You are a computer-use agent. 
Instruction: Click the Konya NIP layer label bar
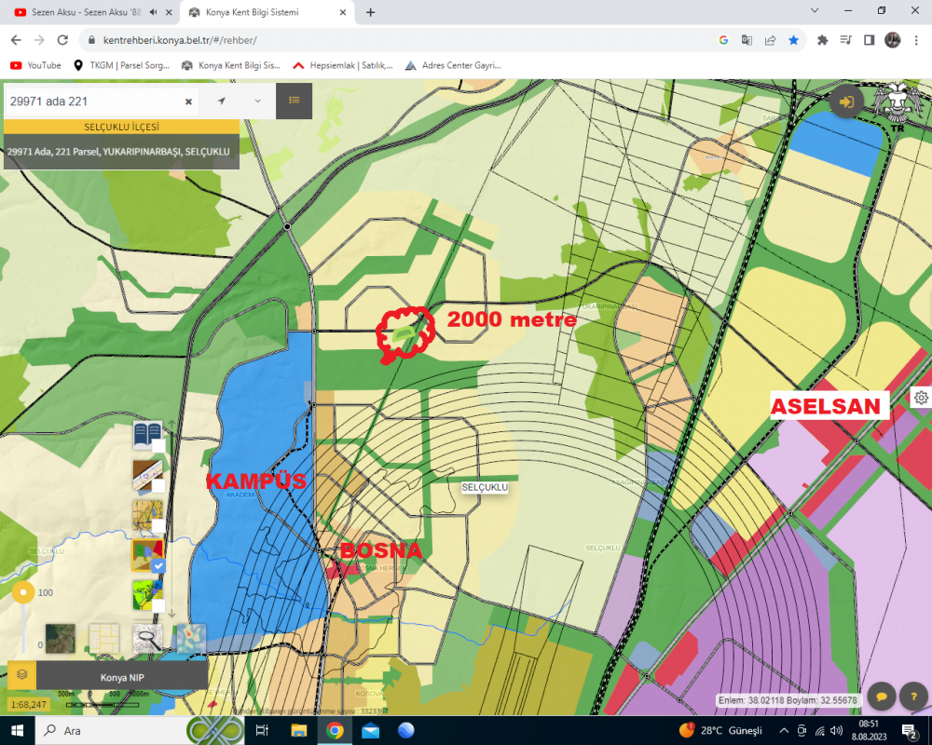[x=122, y=677]
